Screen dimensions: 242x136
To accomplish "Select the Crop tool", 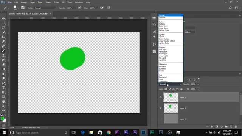I will [3, 37].
